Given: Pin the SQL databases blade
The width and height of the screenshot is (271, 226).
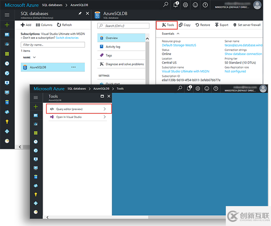Looking at the screenshot, I should [x=80, y=14].
